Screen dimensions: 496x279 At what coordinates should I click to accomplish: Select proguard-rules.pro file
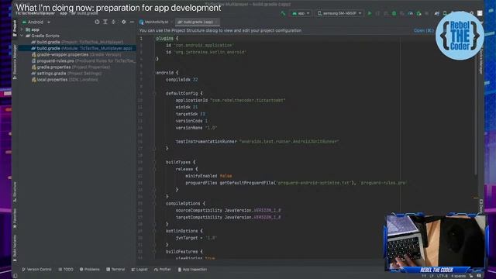[83, 60]
